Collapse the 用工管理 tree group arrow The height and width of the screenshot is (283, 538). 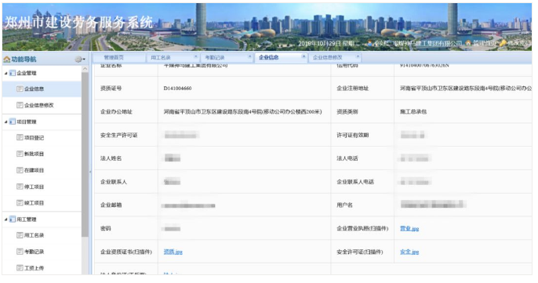[x=5, y=220]
